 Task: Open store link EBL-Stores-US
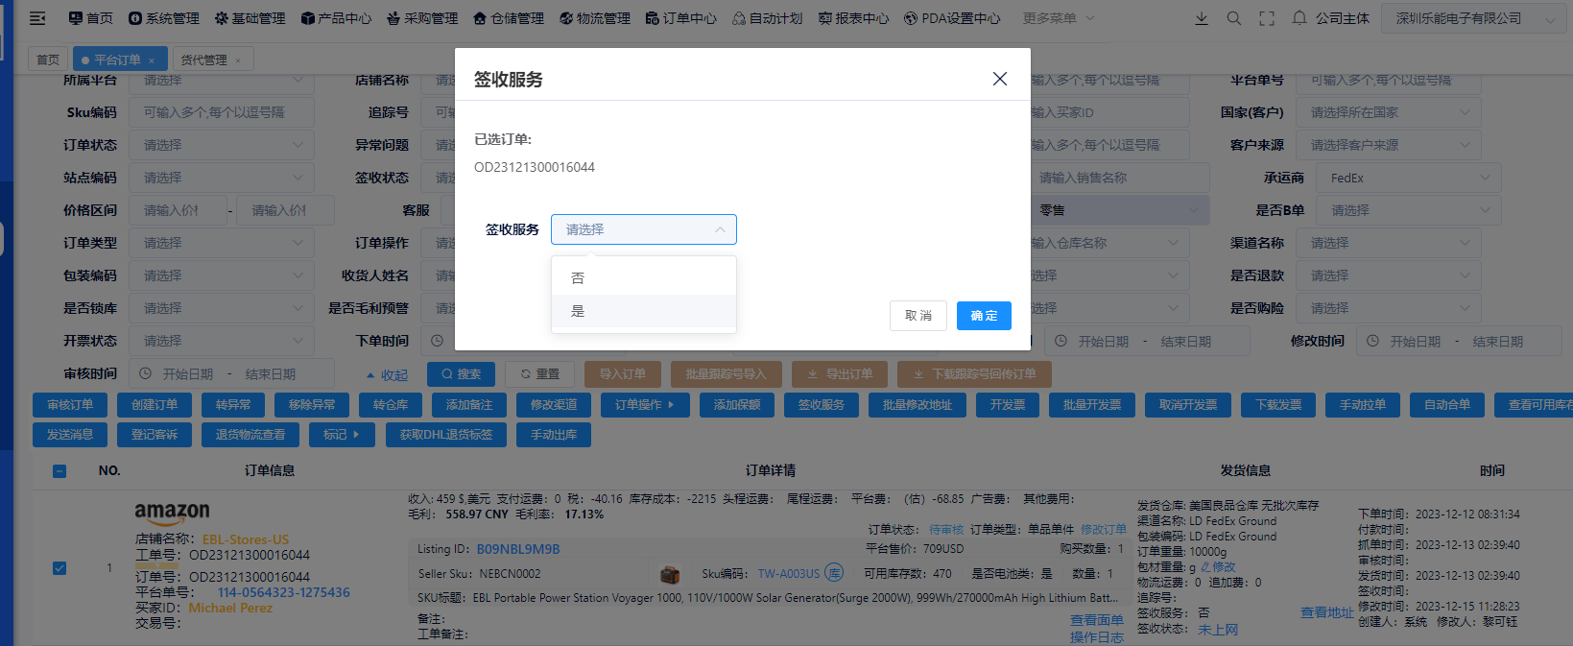(x=246, y=539)
